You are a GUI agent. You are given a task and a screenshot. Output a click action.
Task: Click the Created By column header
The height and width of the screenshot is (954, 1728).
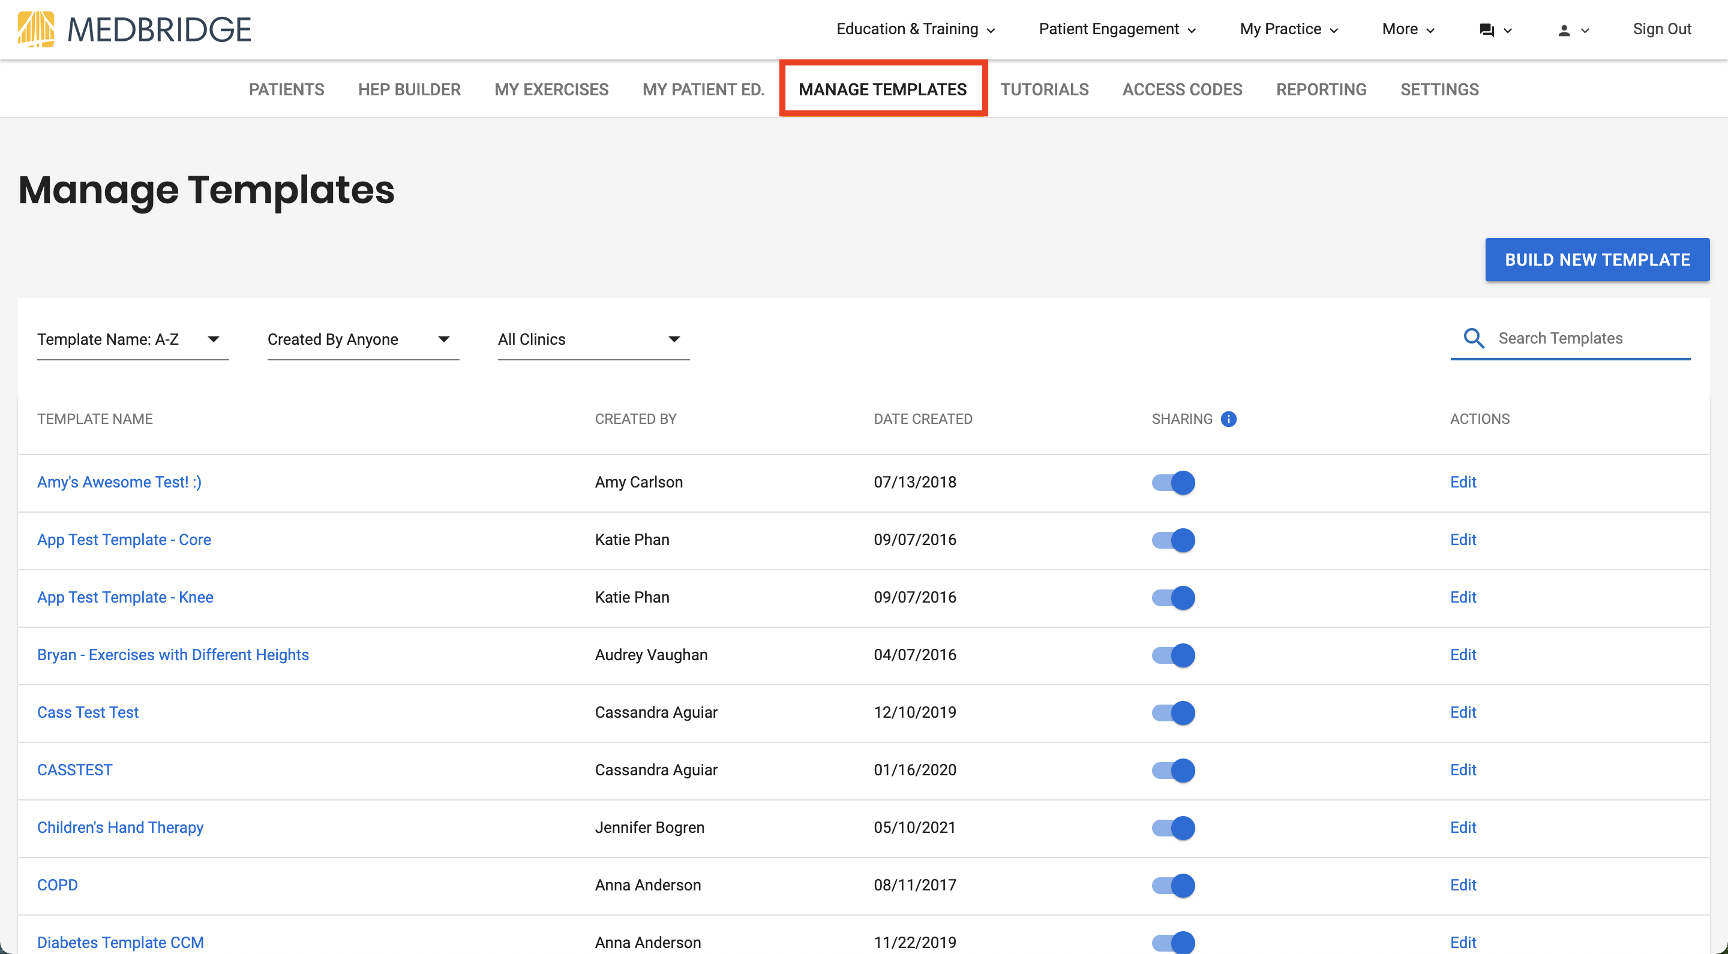point(636,419)
